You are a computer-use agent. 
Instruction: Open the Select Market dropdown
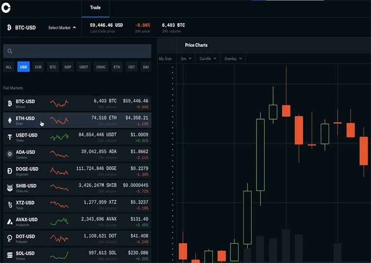(x=62, y=28)
